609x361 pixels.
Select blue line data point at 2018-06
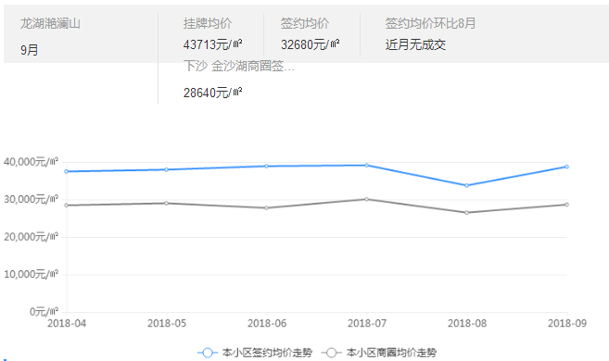[x=266, y=166]
